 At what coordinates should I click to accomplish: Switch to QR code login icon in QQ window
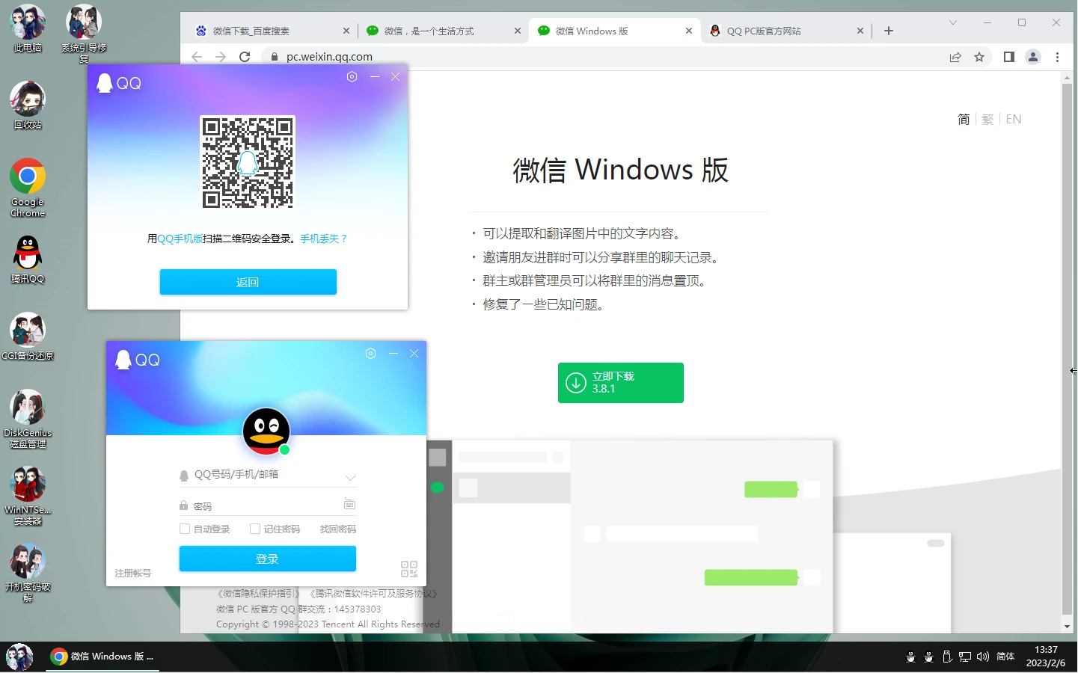click(409, 569)
